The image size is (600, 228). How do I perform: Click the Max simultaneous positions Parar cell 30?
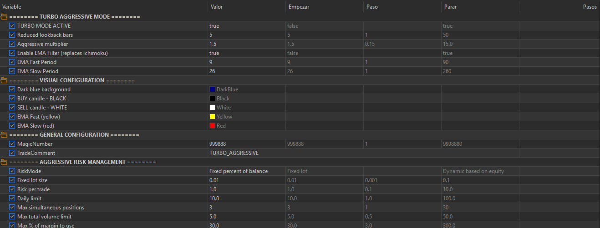click(480, 208)
